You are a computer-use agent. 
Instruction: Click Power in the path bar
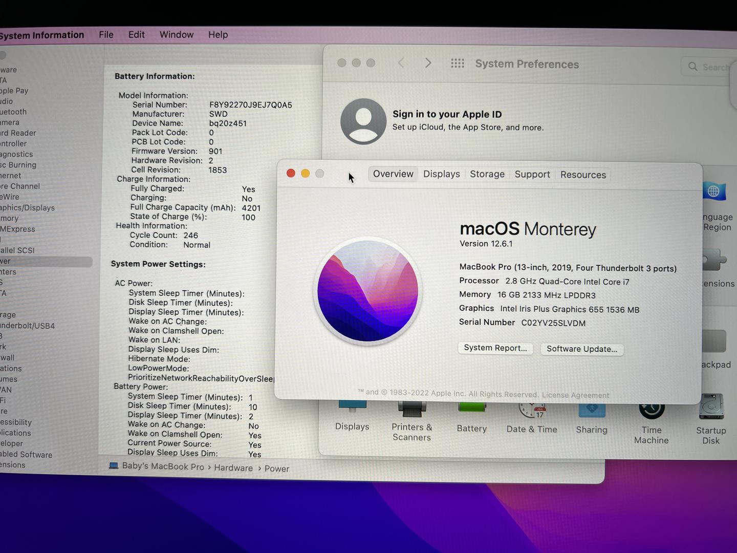click(277, 469)
